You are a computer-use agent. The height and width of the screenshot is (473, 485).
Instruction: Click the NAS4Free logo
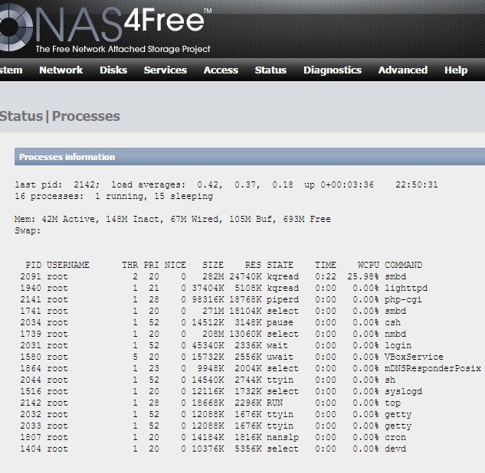coord(105,28)
